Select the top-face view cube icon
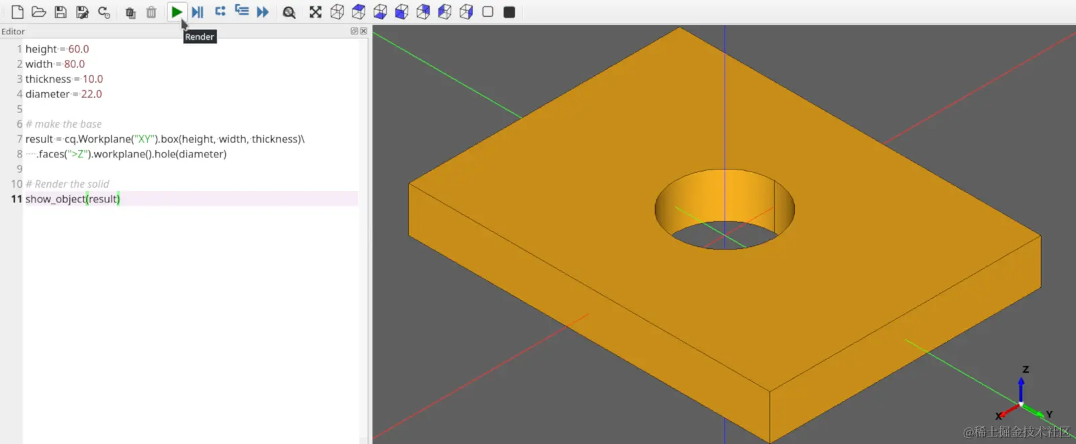1076x444 pixels. coord(358,12)
